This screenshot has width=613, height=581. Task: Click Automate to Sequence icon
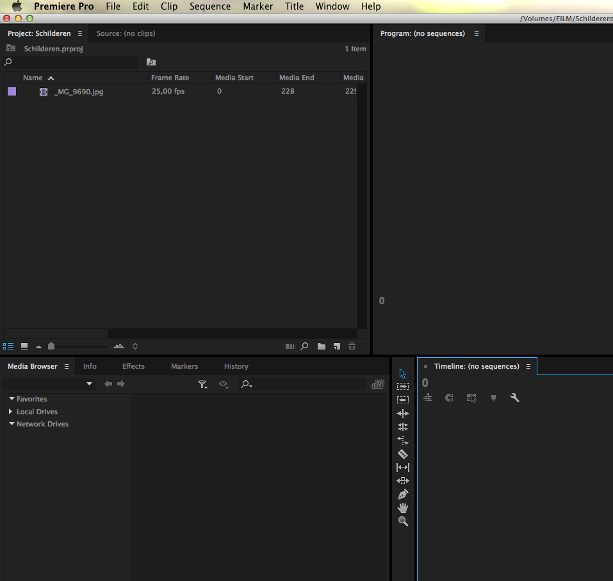tap(290, 346)
